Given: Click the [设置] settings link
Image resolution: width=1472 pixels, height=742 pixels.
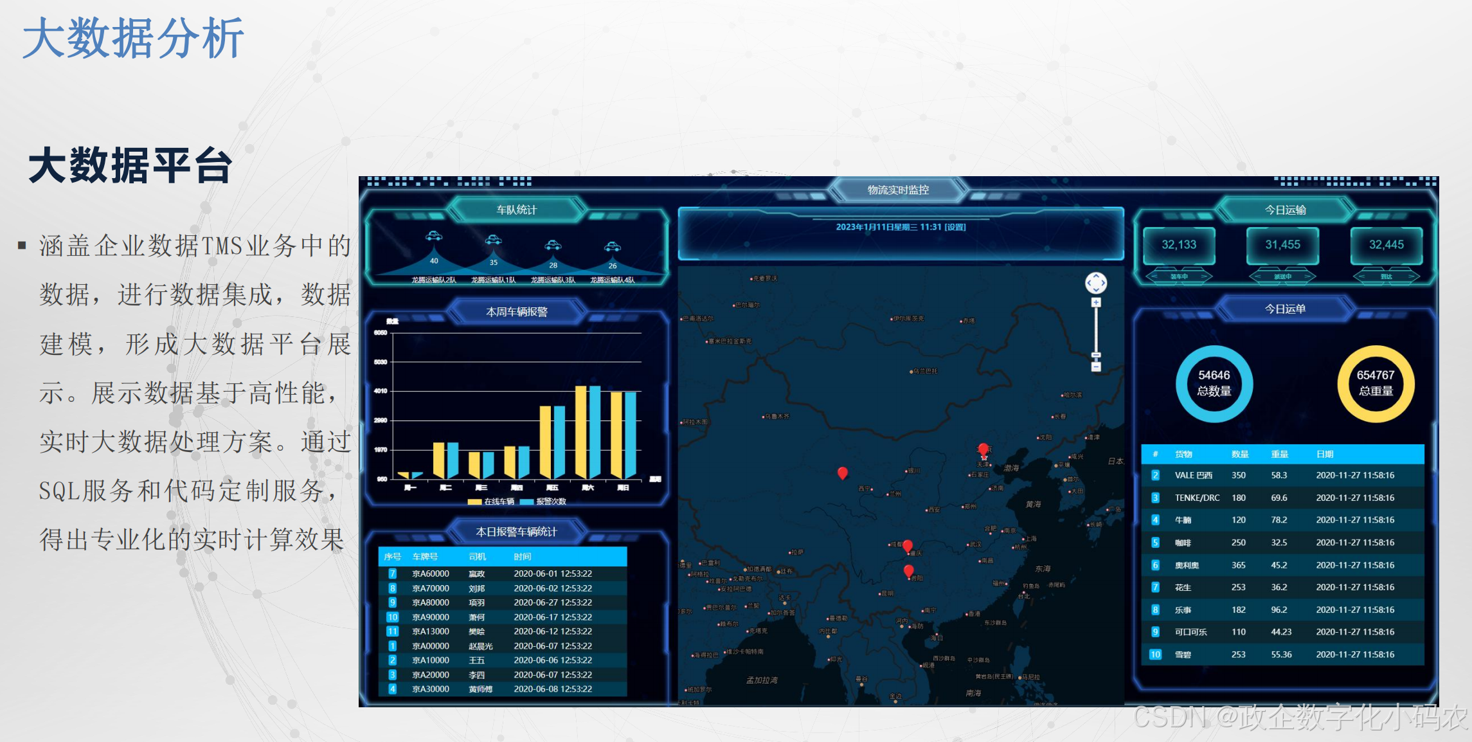Looking at the screenshot, I should pos(955,227).
